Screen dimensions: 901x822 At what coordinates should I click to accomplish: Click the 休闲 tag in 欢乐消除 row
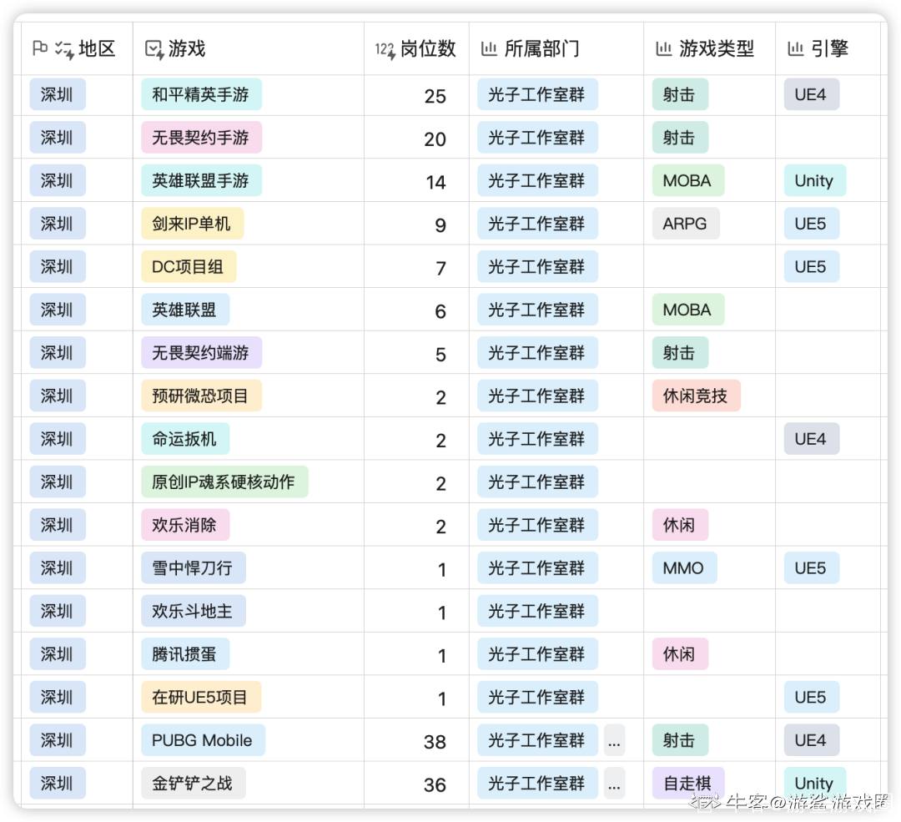[x=680, y=525]
